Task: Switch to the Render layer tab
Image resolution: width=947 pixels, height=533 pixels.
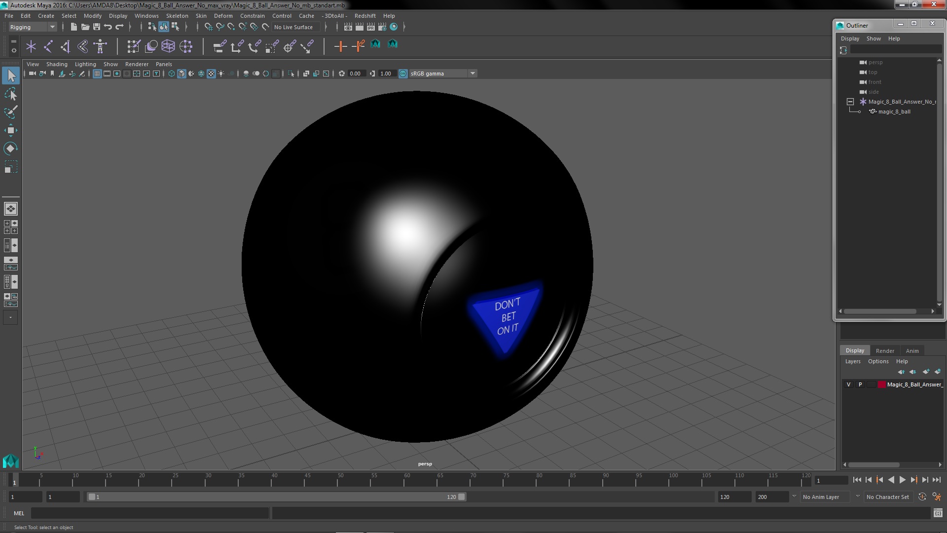Action: [885, 350]
